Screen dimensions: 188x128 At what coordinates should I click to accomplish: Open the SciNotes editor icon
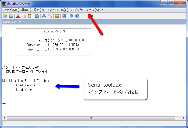5,16
